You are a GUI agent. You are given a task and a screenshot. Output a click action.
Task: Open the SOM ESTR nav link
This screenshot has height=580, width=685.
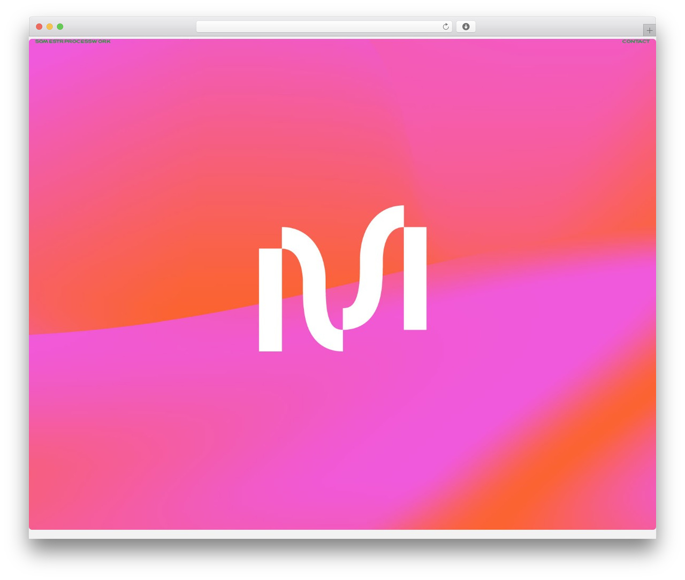[49, 41]
